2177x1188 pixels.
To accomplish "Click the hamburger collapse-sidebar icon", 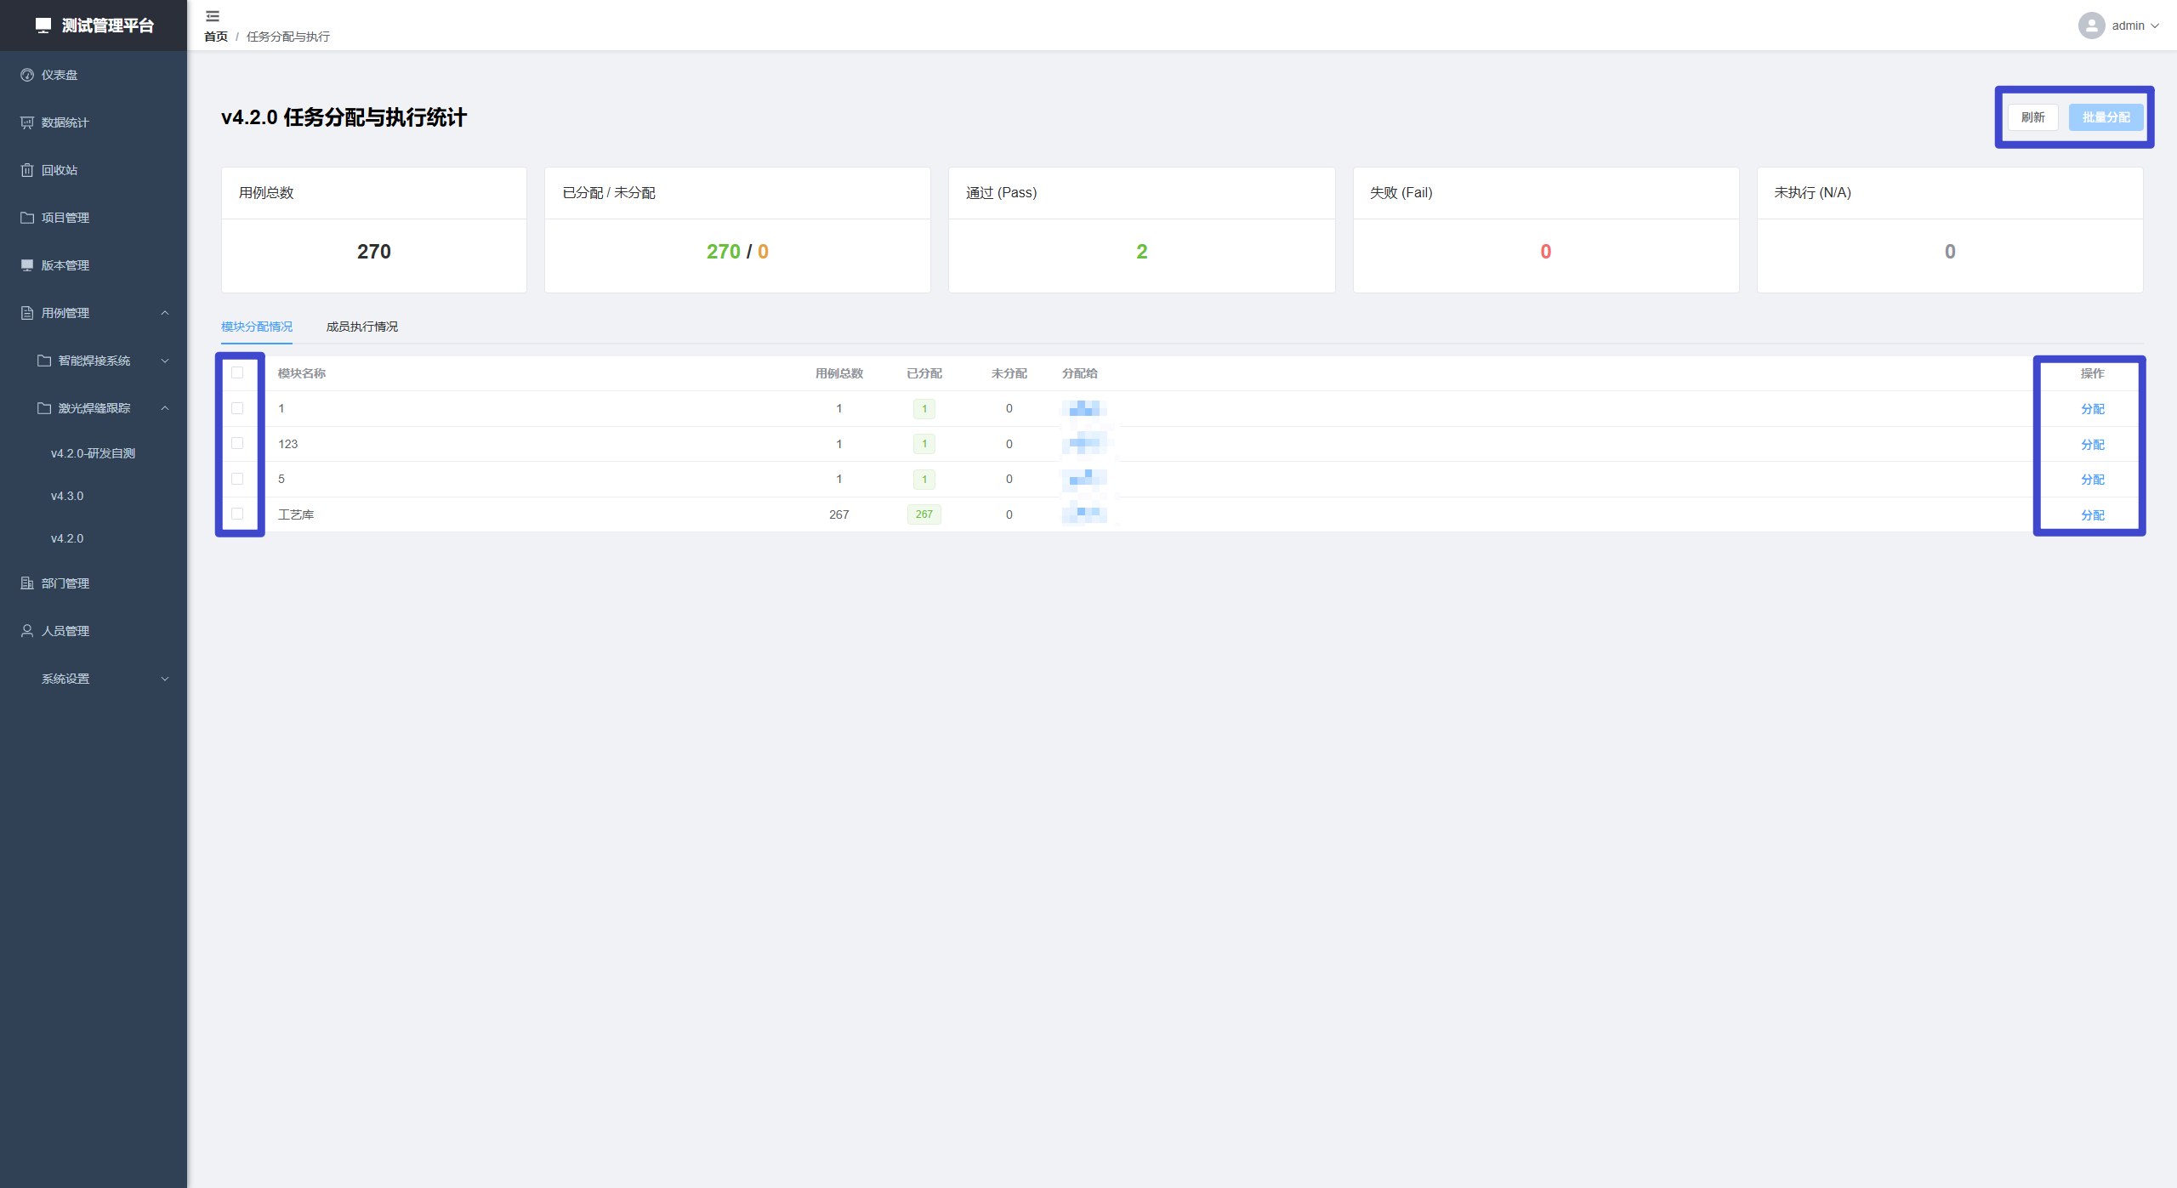I will (213, 16).
